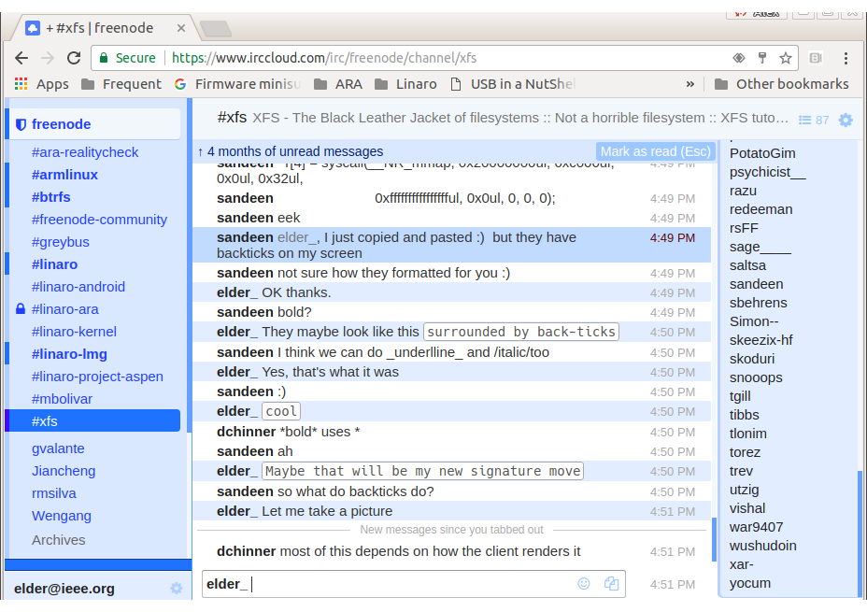Expand the hidden bookmarks chevron
Screen dimensions: 867x612
tap(690, 84)
